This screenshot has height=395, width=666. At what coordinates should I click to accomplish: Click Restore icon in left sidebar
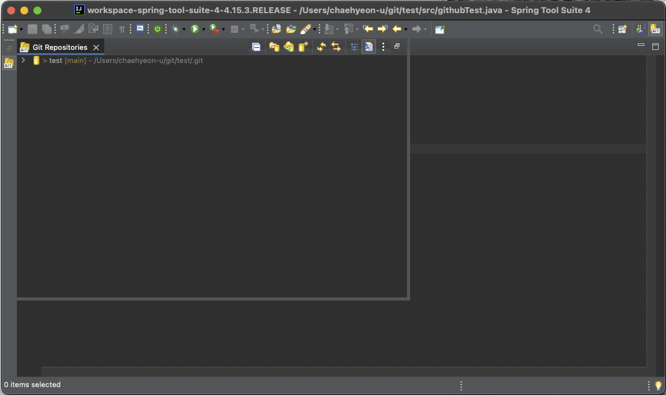click(9, 49)
